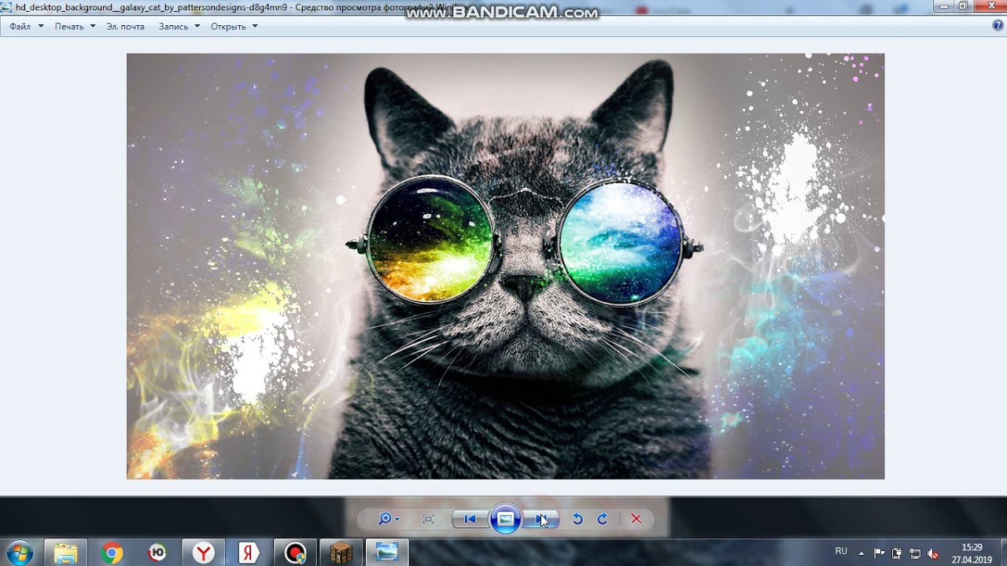Go to the next photo

pyautogui.click(x=540, y=519)
